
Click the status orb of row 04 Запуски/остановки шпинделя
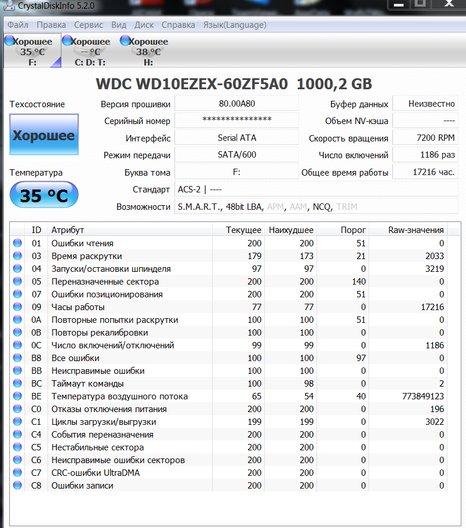click(x=17, y=268)
